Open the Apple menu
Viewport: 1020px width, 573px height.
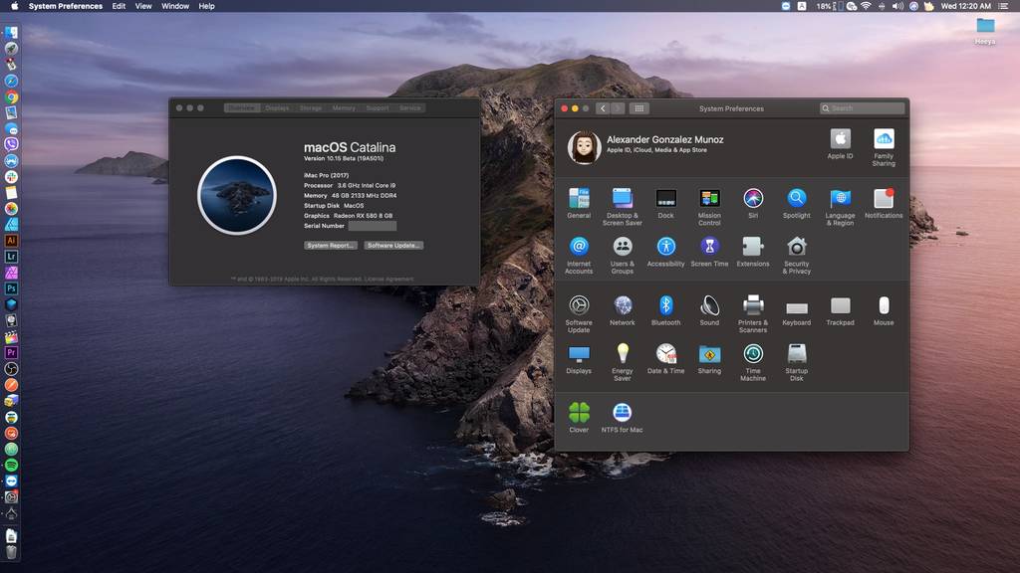[14, 6]
